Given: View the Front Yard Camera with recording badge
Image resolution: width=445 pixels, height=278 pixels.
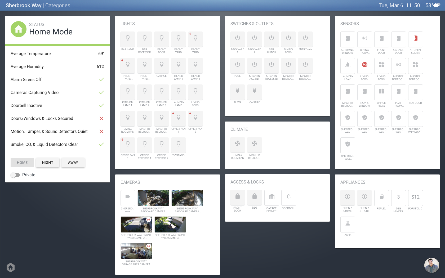Looking at the screenshot, I should coord(136,225).
